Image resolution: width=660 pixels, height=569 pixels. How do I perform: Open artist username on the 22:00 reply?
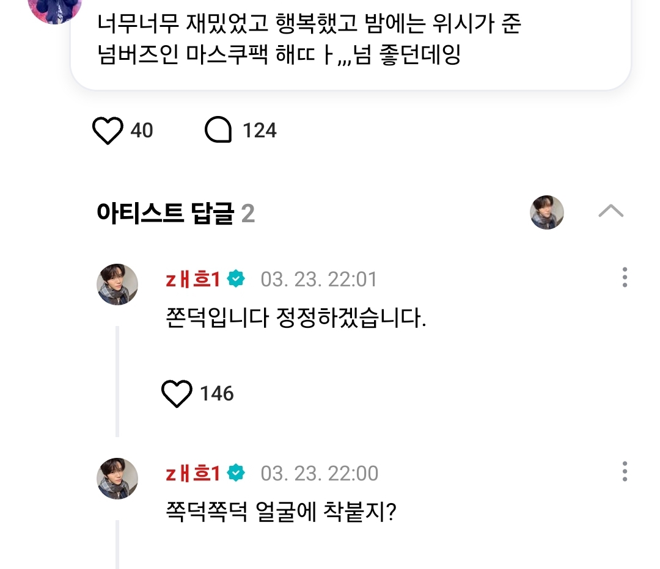pos(193,473)
